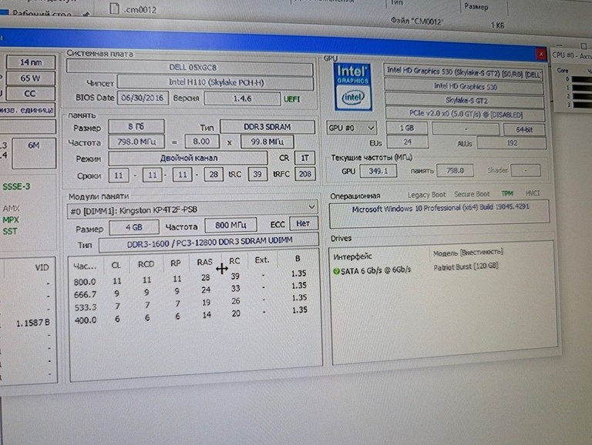This screenshot has height=445, width=592.
Task: Click the Интерфейс column header in Drives
Action: [x=352, y=257]
